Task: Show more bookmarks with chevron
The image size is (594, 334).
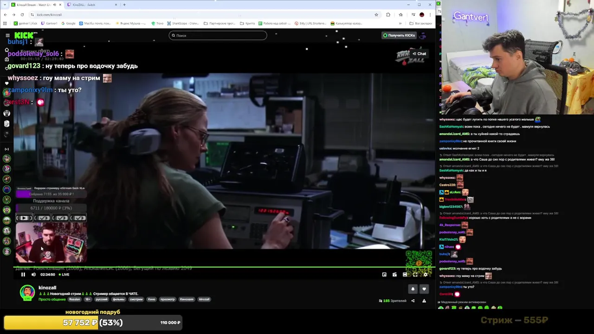Action: pyautogui.click(x=400, y=23)
